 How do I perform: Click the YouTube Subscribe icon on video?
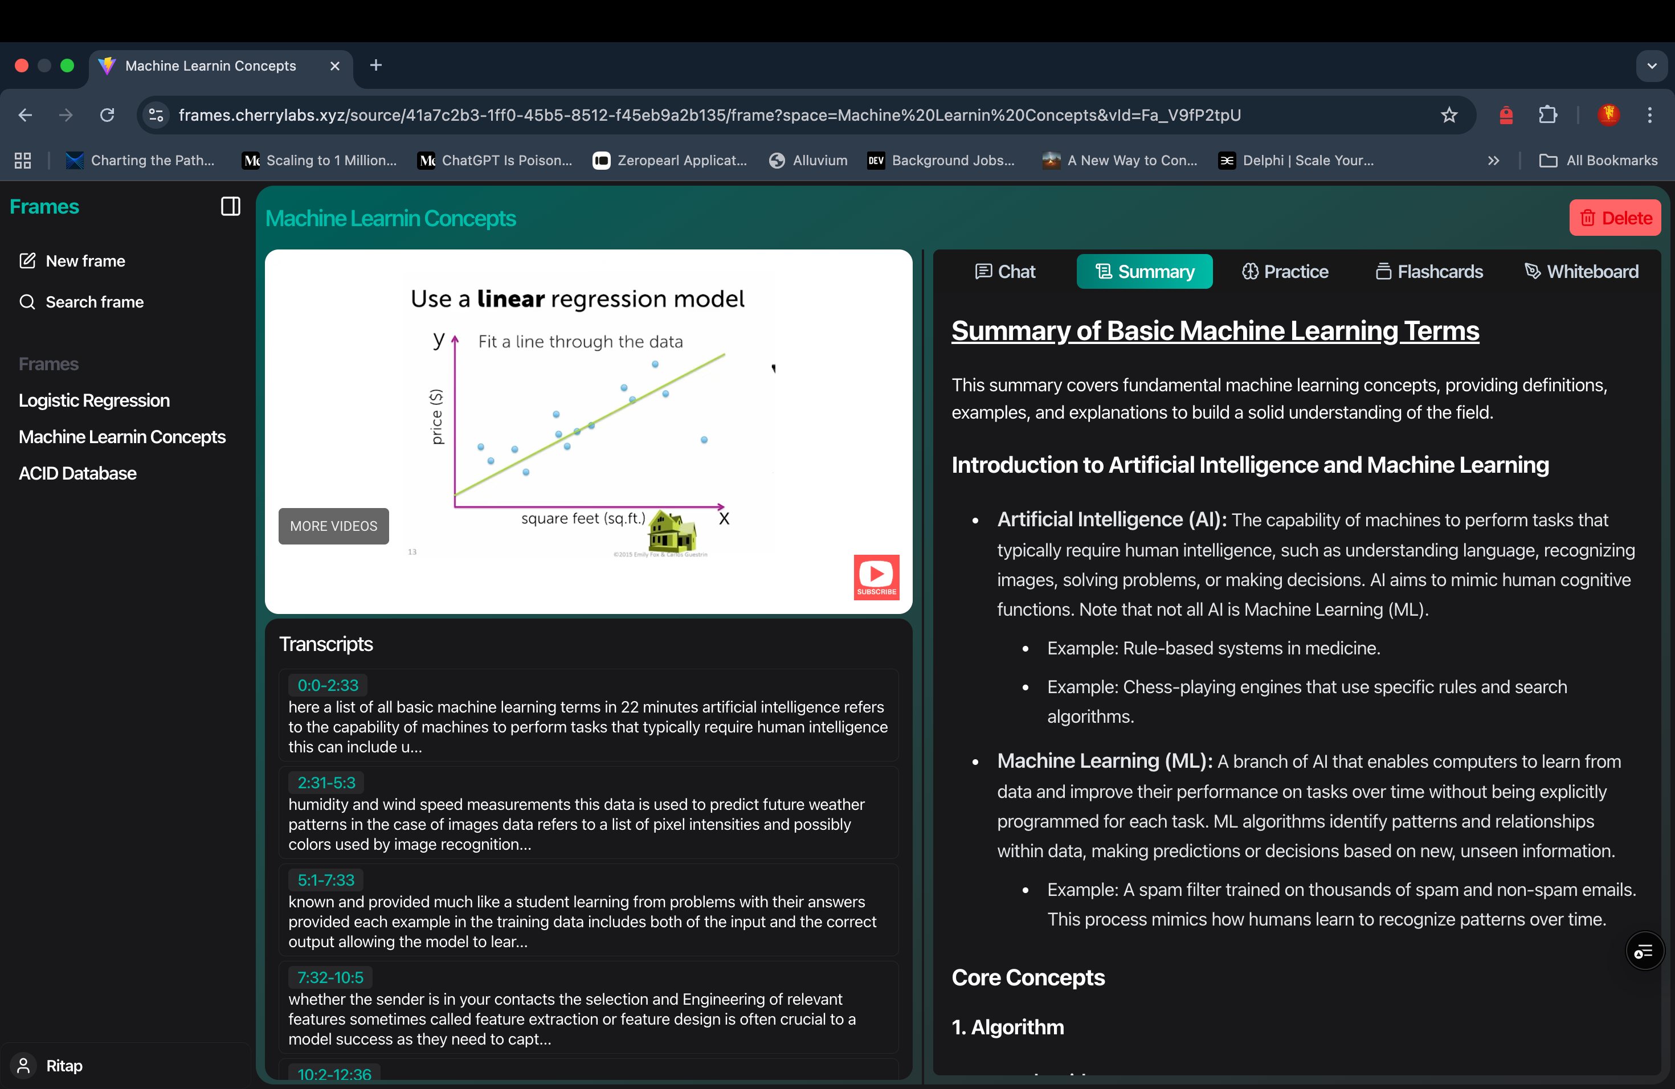tap(876, 577)
